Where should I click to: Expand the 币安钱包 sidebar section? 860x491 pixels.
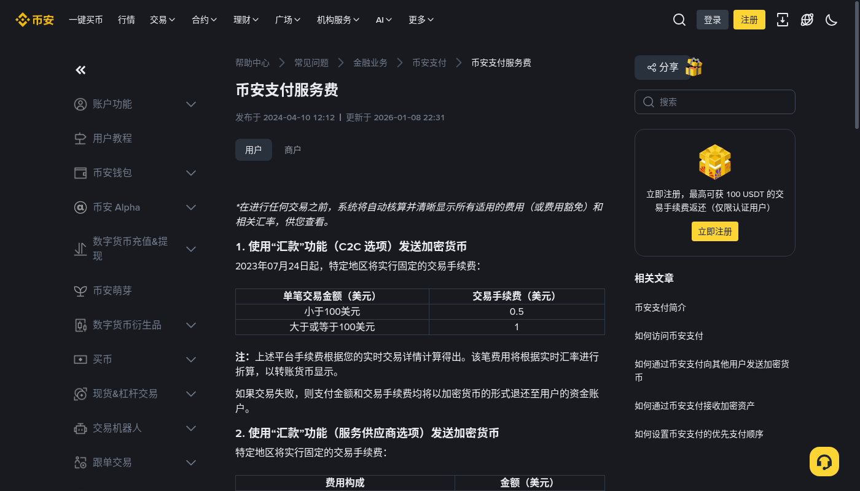[x=191, y=173]
